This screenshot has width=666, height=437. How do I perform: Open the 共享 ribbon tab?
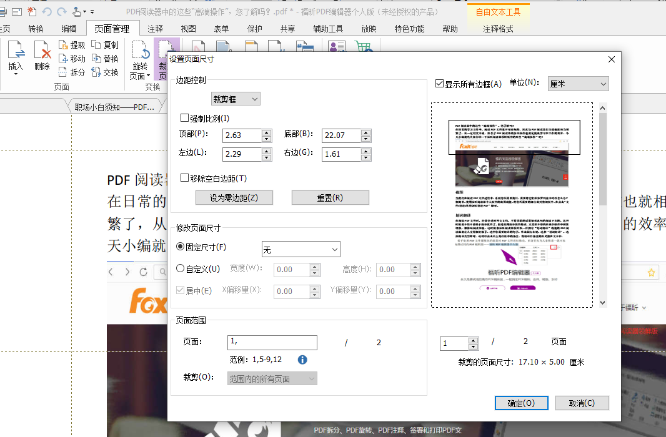pos(287,29)
